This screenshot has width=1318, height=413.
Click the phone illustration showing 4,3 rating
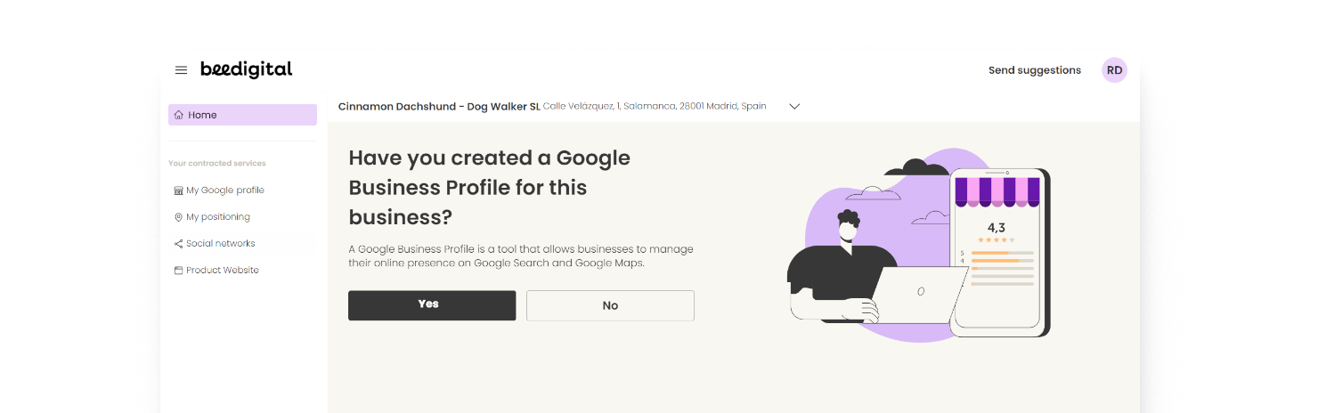pyautogui.click(x=997, y=251)
